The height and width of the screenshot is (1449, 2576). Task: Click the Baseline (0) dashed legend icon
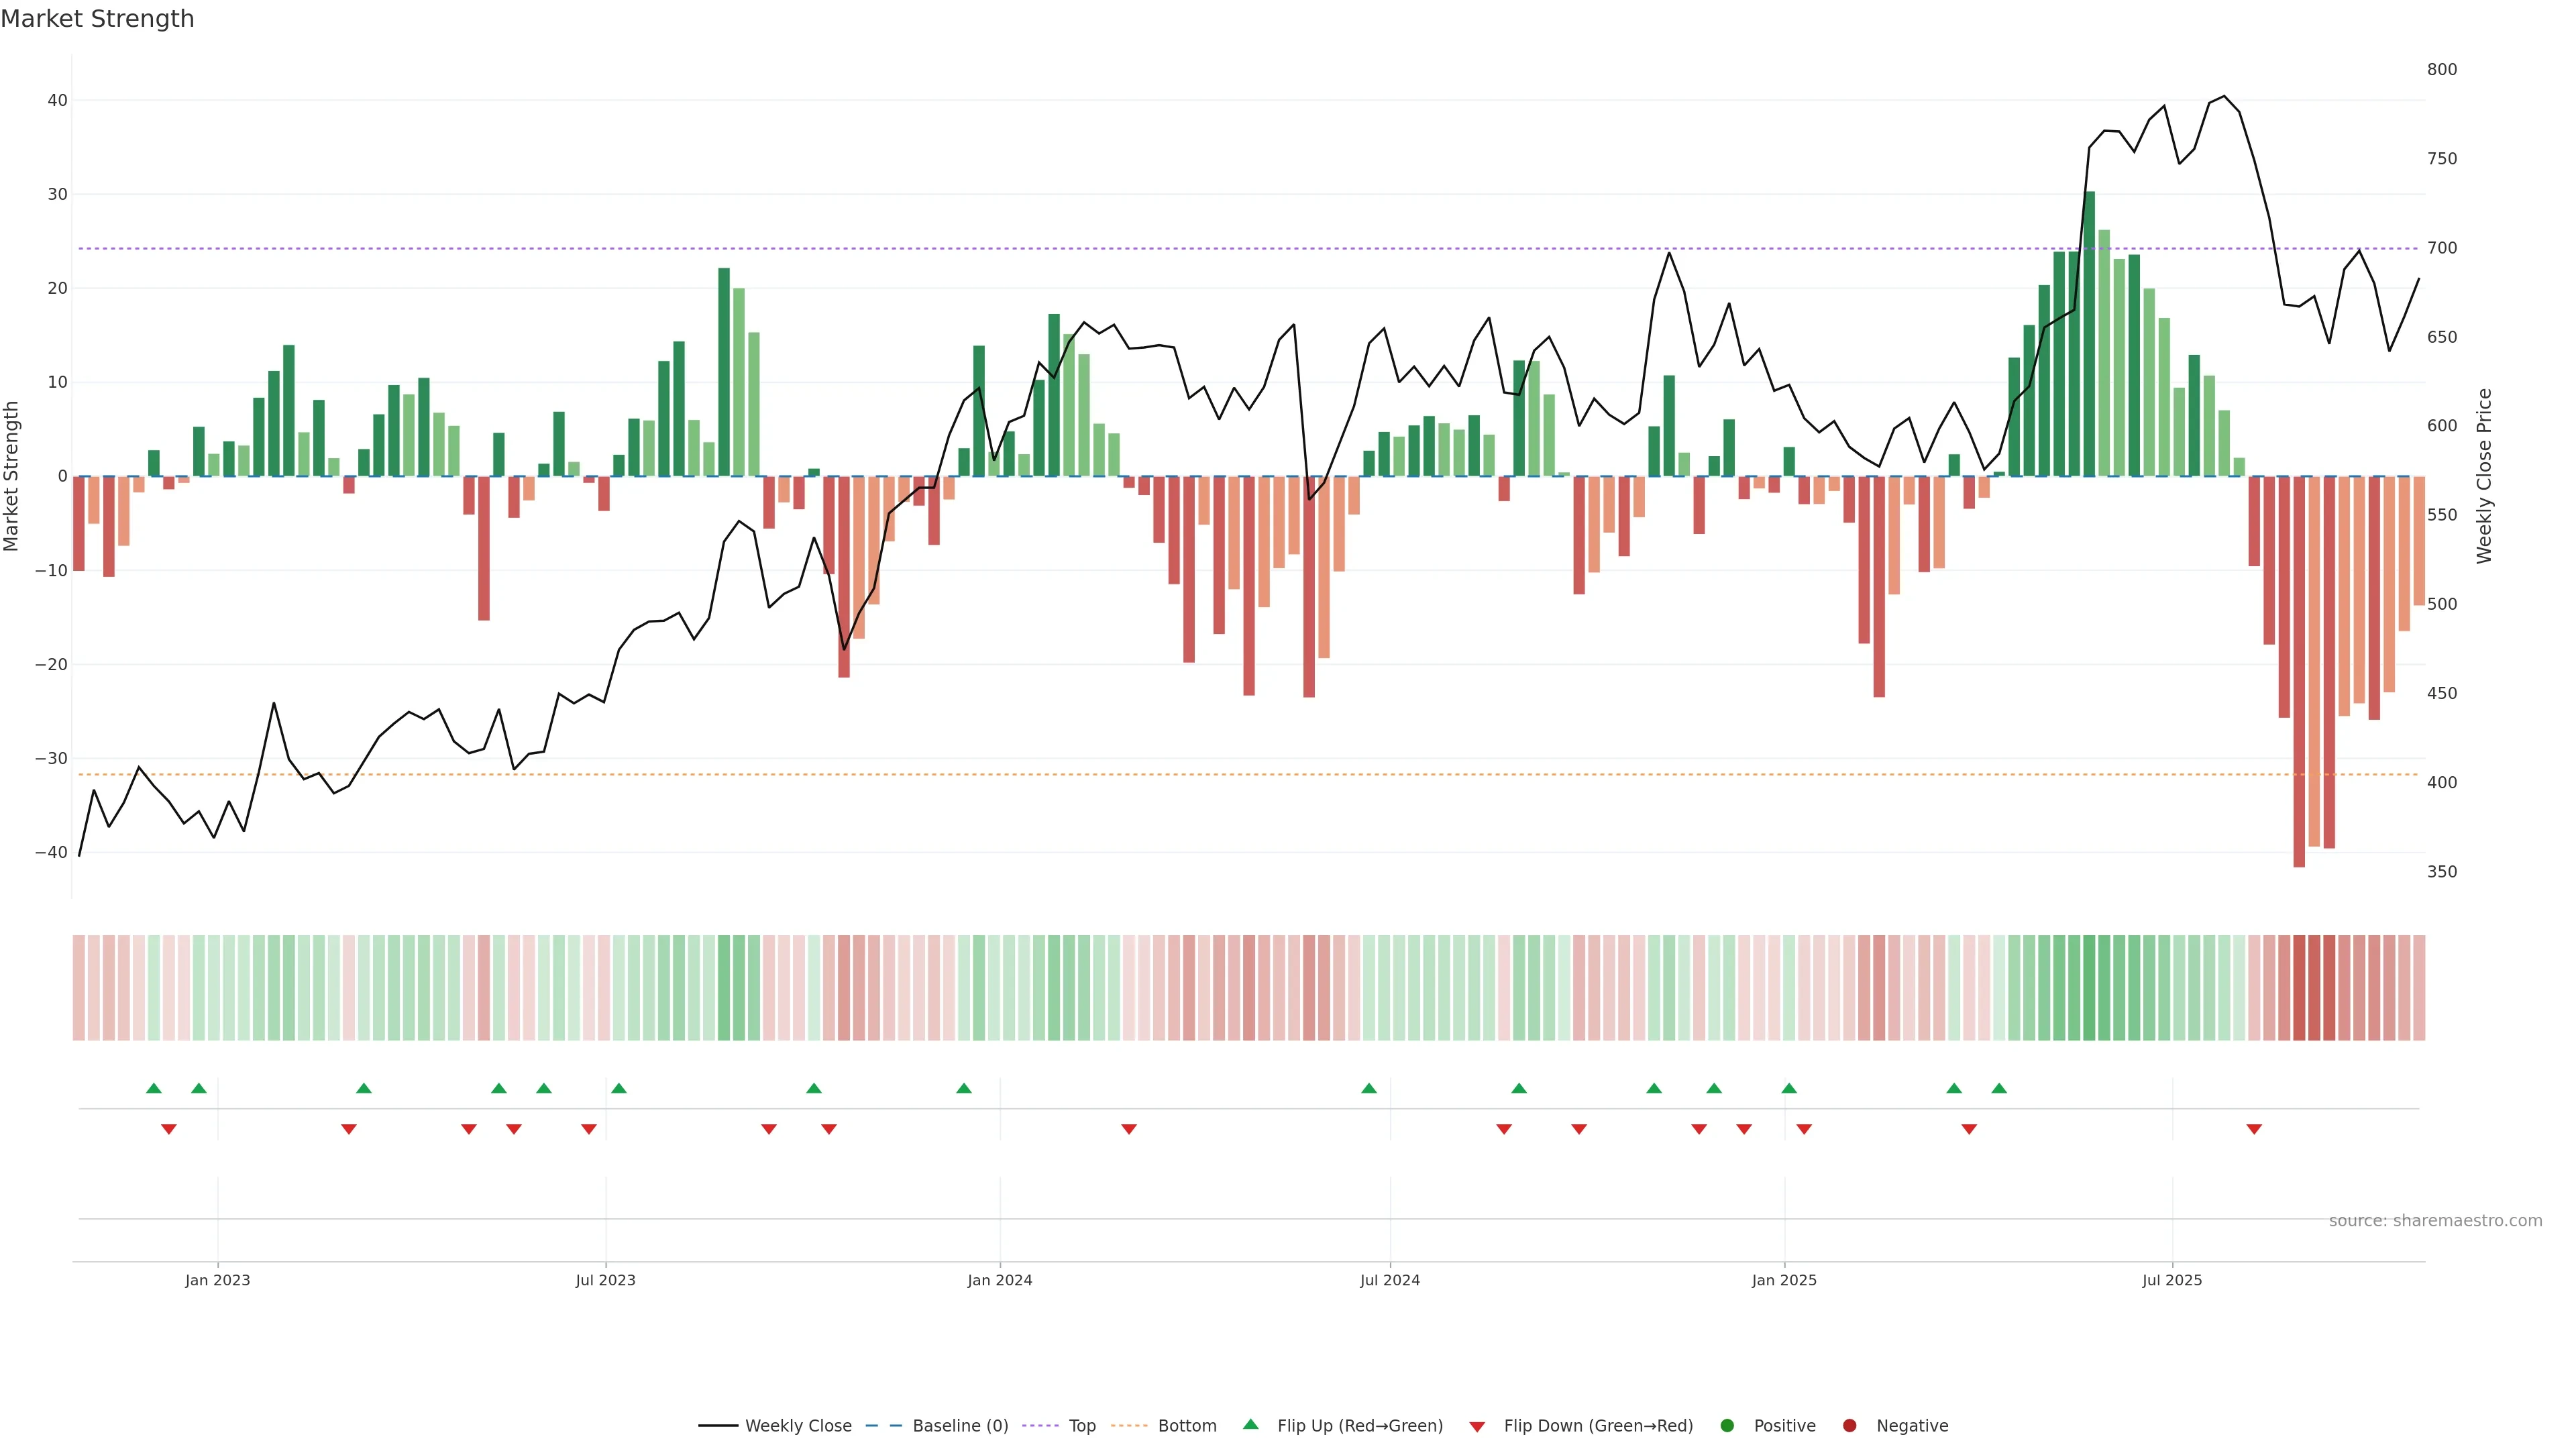pos(883,1426)
